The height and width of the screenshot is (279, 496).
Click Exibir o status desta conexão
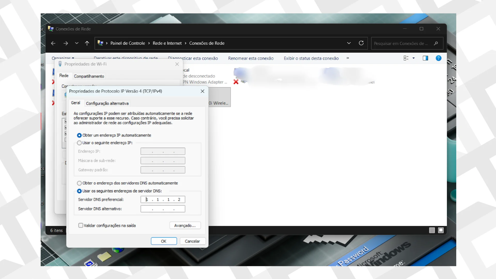[311, 58]
